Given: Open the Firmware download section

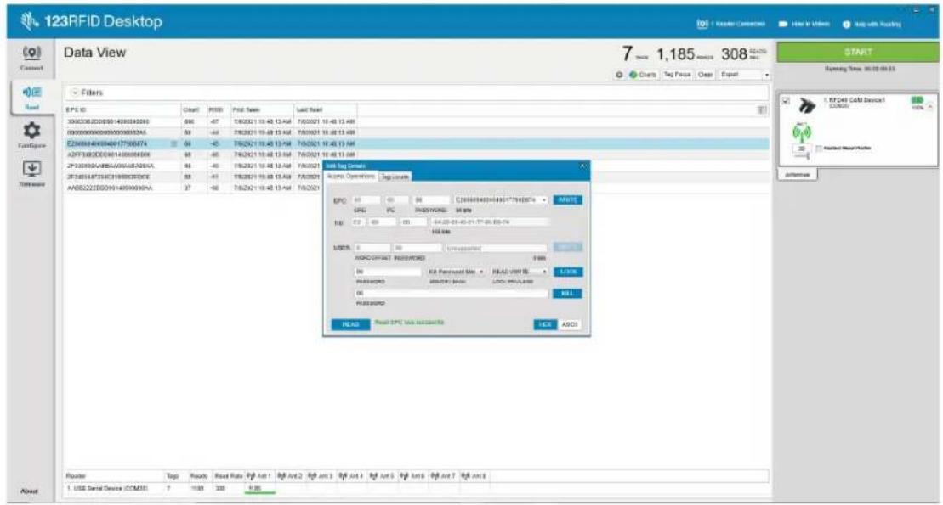Looking at the screenshot, I should pos(31,173).
